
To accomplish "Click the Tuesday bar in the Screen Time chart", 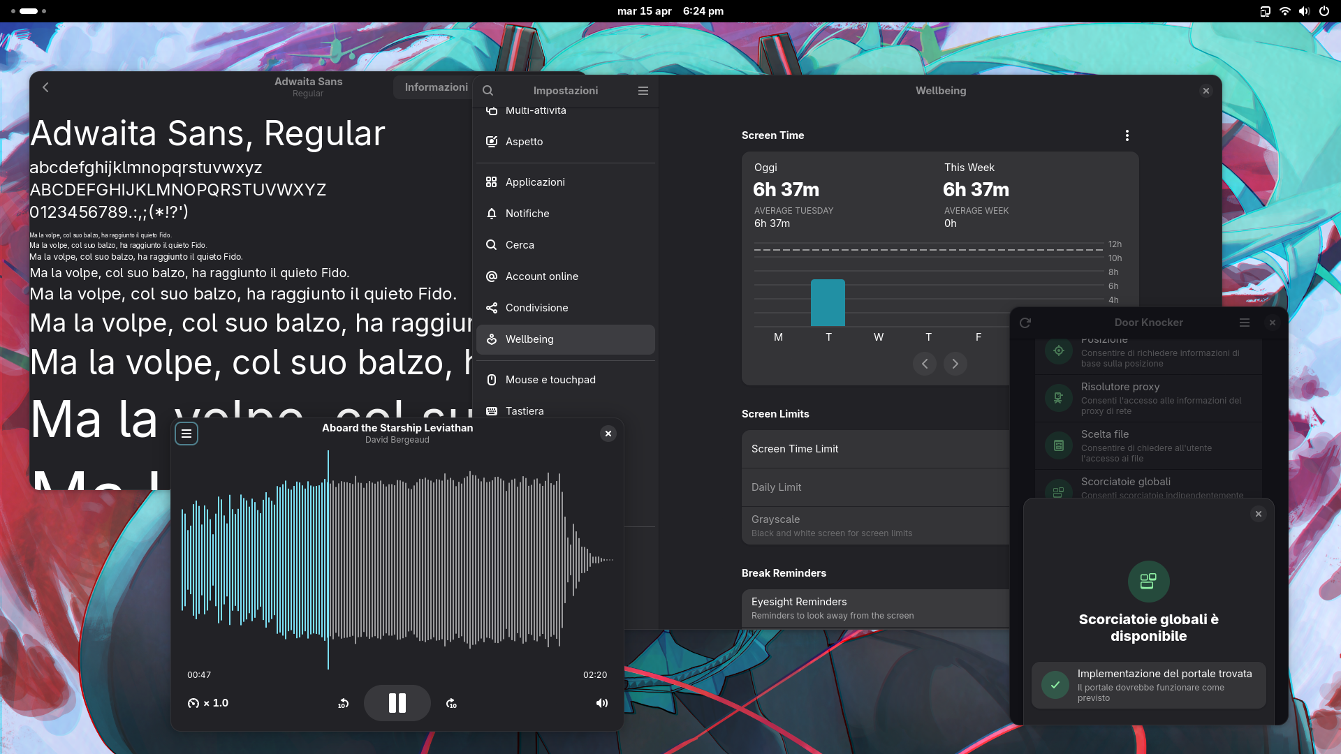I will click(x=828, y=303).
